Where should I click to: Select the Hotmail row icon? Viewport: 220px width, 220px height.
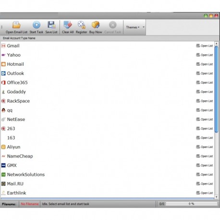point(3,64)
